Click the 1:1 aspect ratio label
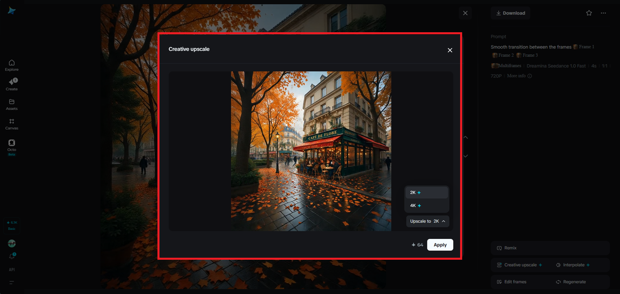 (x=605, y=66)
